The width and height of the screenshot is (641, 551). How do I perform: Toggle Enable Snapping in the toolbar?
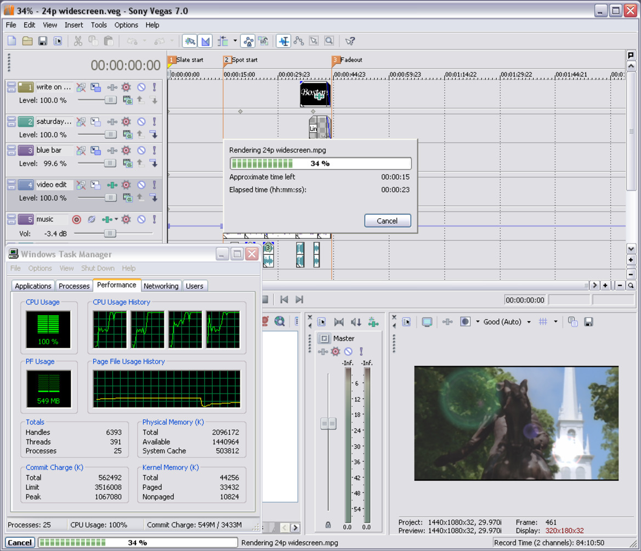[190, 41]
